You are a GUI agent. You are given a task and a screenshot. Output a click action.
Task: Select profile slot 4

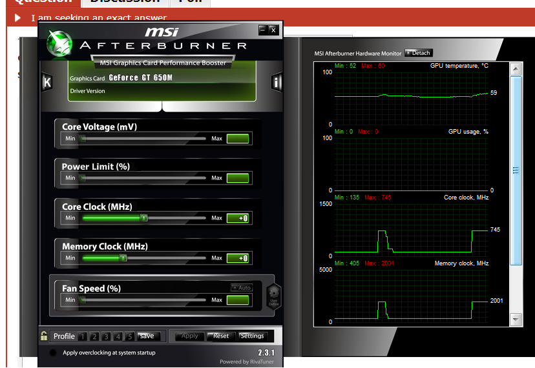(x=118, y=336)
